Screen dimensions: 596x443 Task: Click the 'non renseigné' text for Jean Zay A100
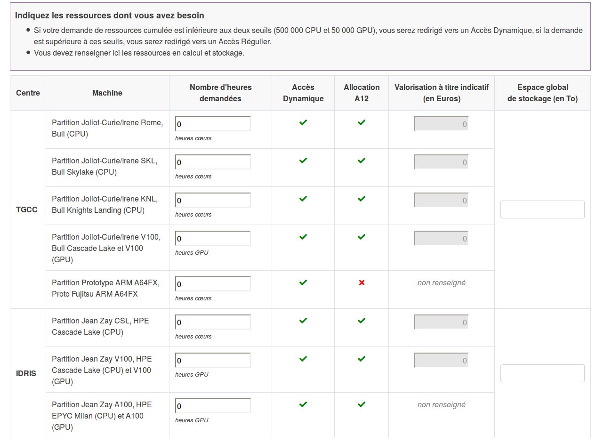[441, 404]
